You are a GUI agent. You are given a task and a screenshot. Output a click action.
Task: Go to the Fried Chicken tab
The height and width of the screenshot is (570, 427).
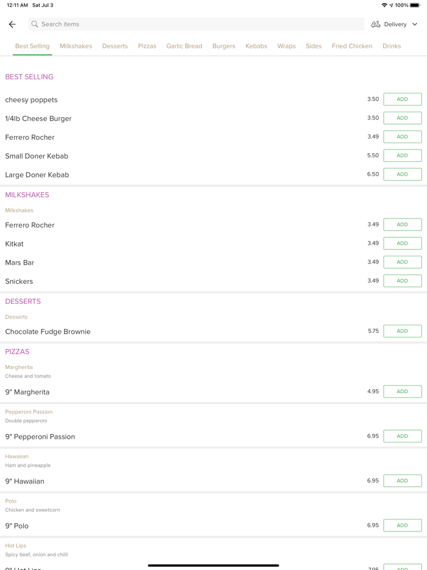(352, 46)
